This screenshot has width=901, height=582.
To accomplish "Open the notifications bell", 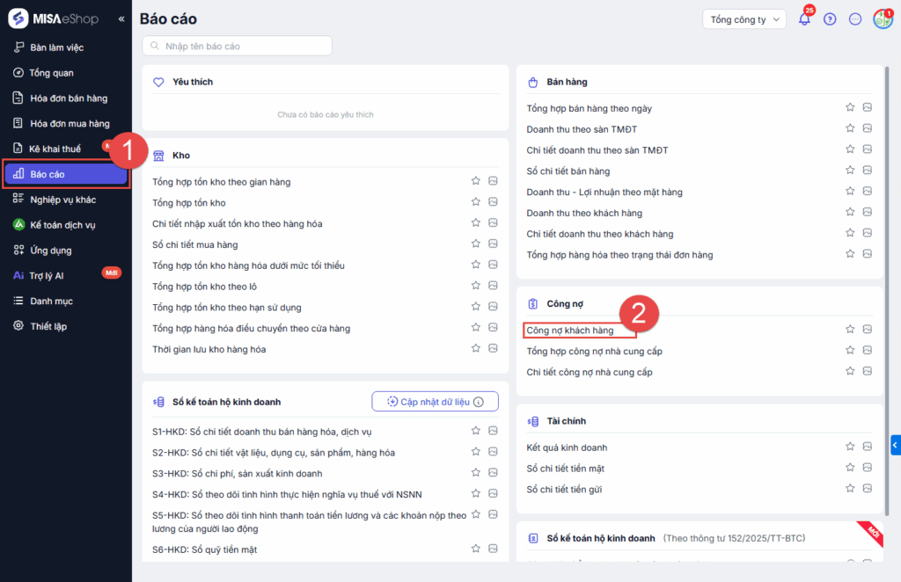I will (x=804, y=19).
